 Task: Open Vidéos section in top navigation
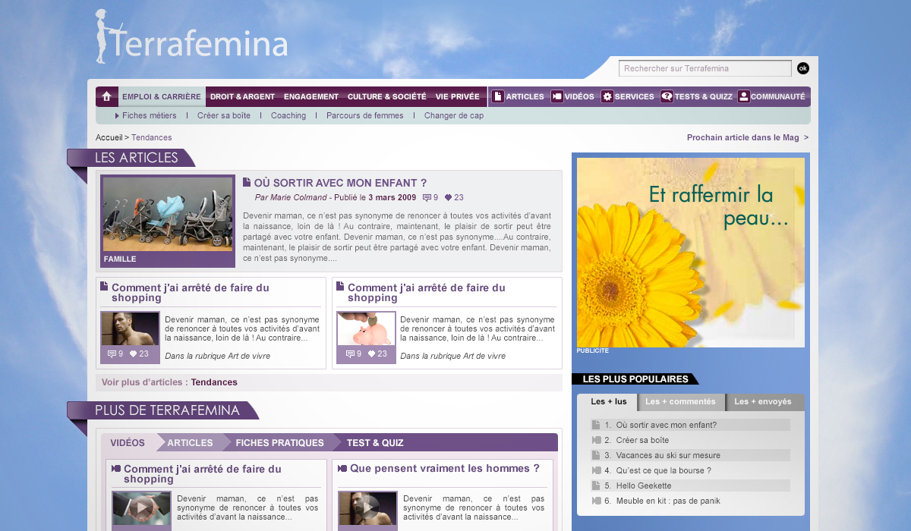580,96
